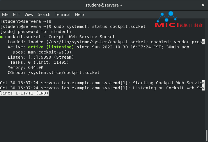Click the truncation arrow on Starting Cockpit line
The width and height of the screenshot is (208, 142).
[203, 83]
